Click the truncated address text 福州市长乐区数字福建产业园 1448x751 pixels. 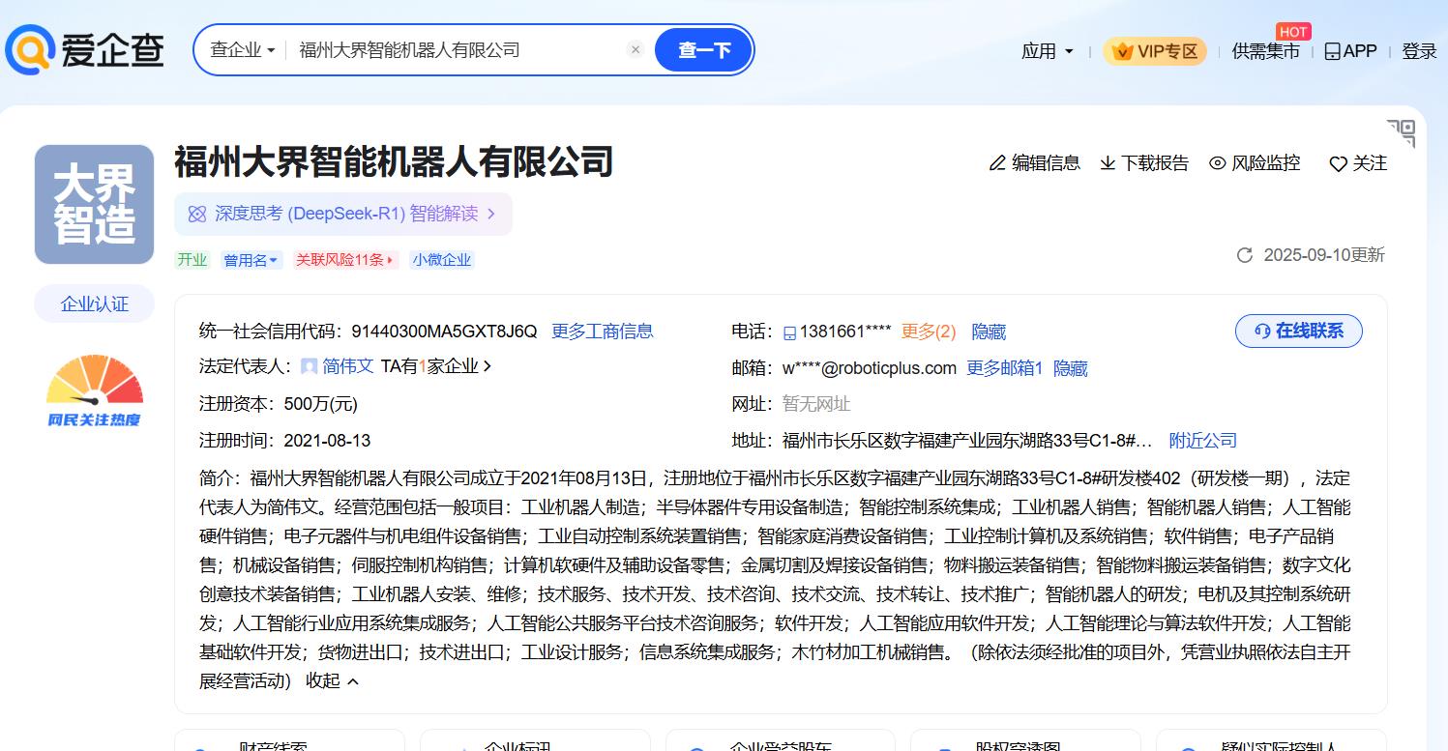tap(967, 441)
